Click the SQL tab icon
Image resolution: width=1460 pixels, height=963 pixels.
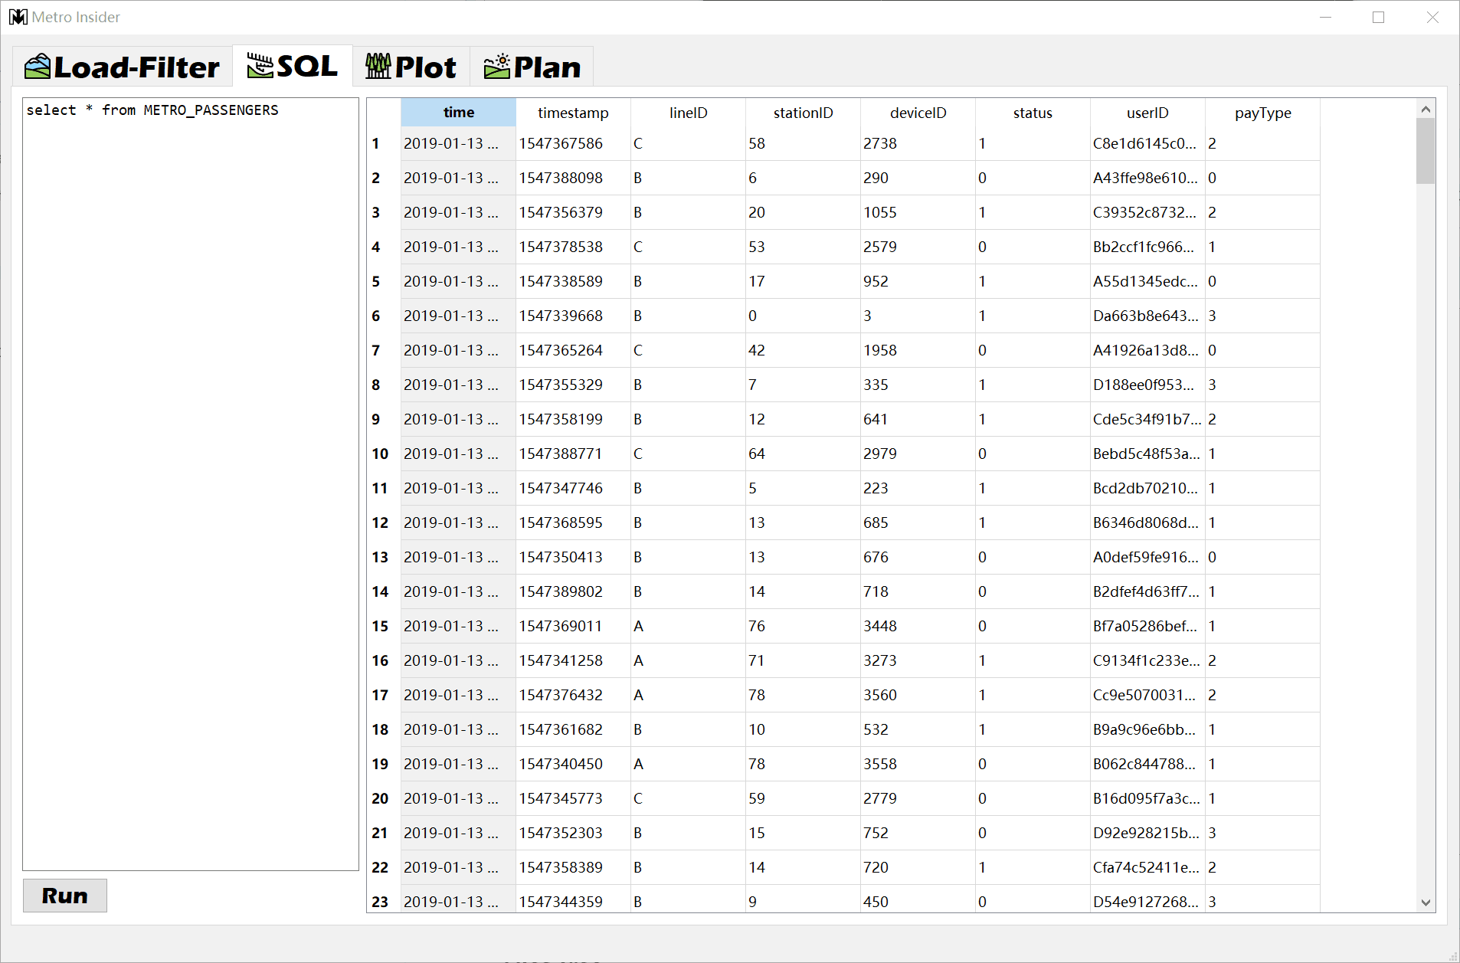(260, 66)
